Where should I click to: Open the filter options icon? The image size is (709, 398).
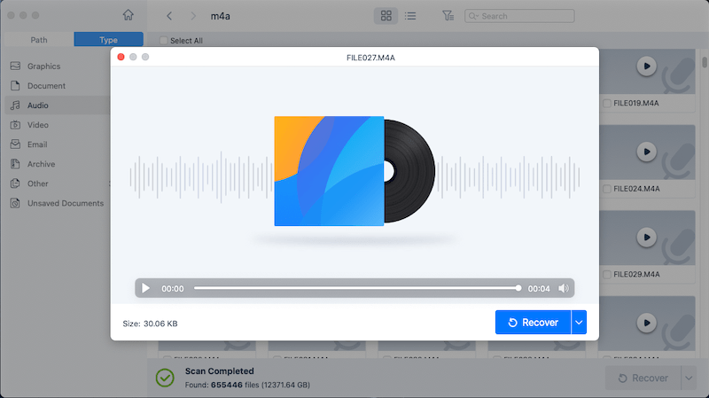pos(448,16)
